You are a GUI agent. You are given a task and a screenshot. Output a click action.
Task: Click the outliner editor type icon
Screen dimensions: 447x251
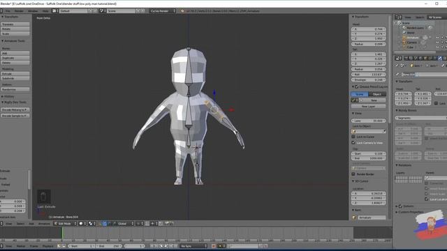tap(398, 17)
